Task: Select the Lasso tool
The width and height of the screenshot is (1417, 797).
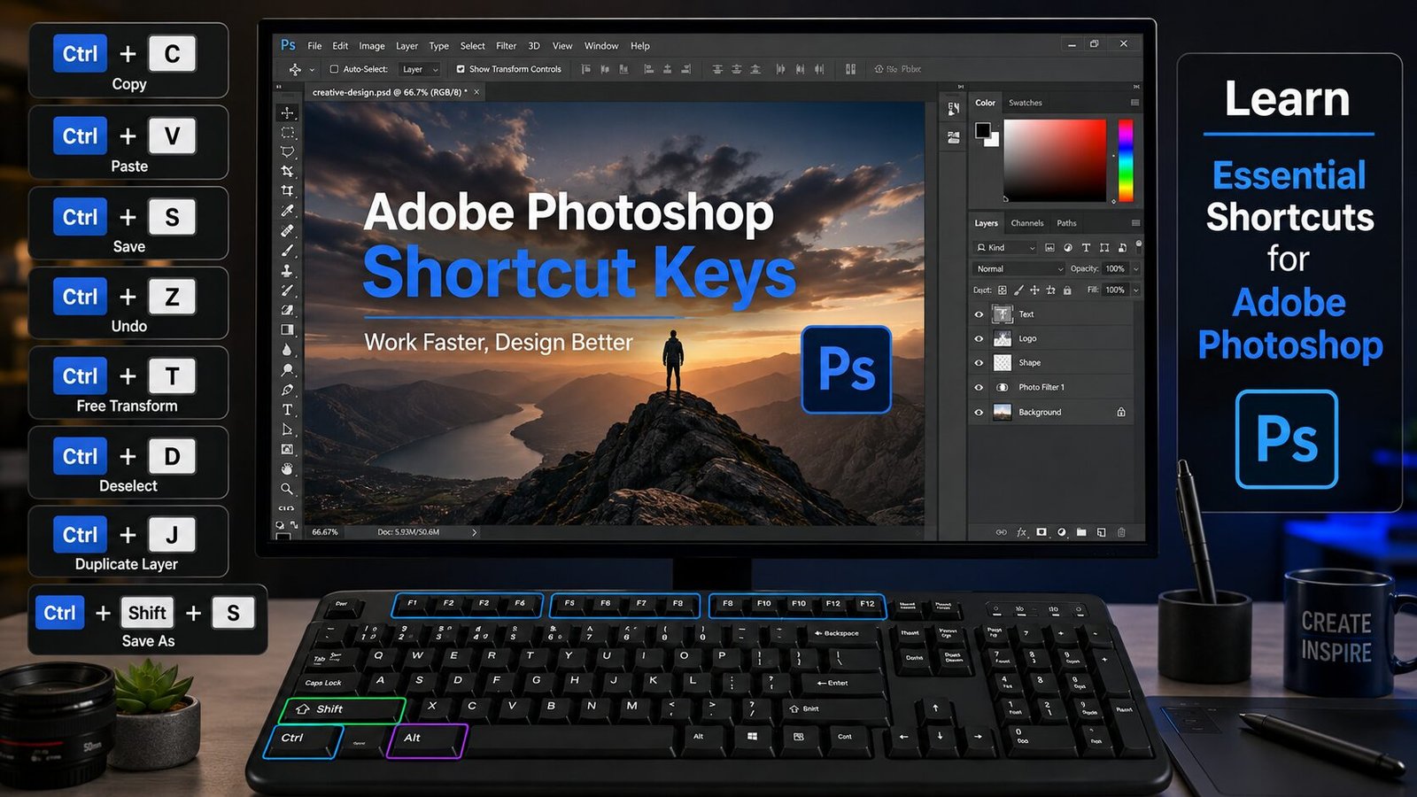Action: click(x=287, y=152)
